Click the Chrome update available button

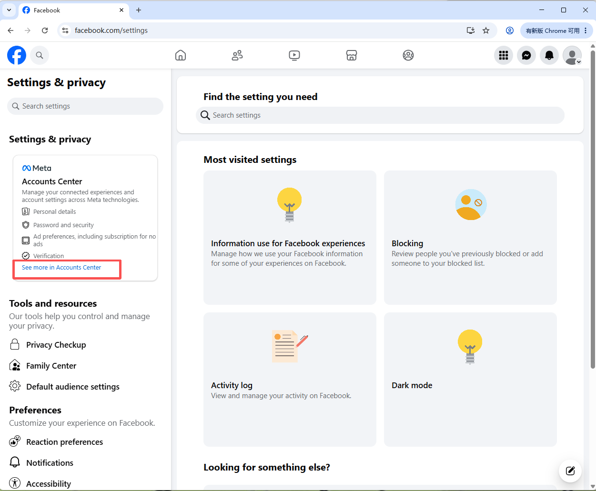[553, 30]
